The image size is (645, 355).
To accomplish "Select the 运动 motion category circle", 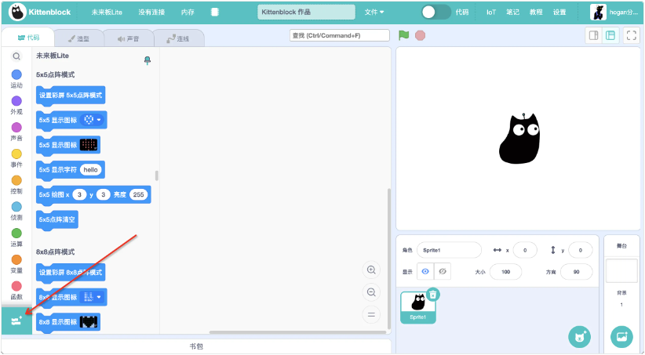I will click(16, 74).
